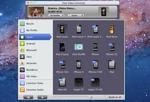Click the 38.36M / 03:30 file info
The image size is (150, 102).
[55, 12]
